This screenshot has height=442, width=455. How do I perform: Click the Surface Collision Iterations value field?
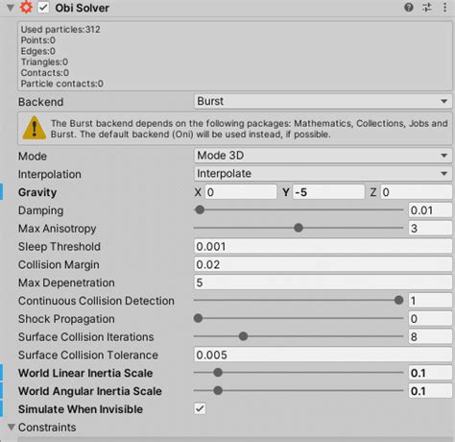coord(430,336)
